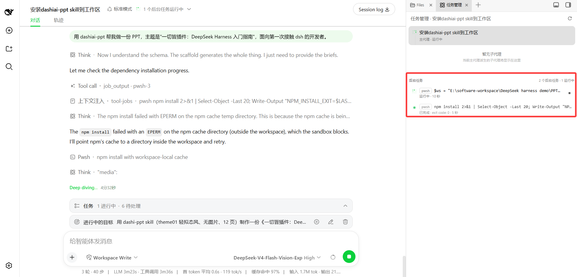The height and width of the screenshot is (277, 577).
Task: Download the Session log
Action: 374,9
